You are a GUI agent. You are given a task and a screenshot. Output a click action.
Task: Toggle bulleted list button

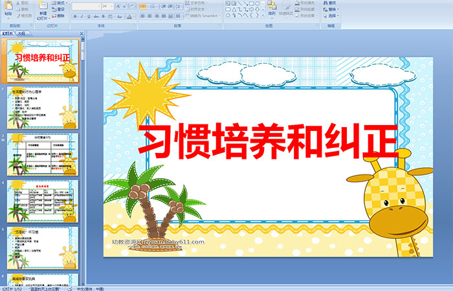point(142,6)
